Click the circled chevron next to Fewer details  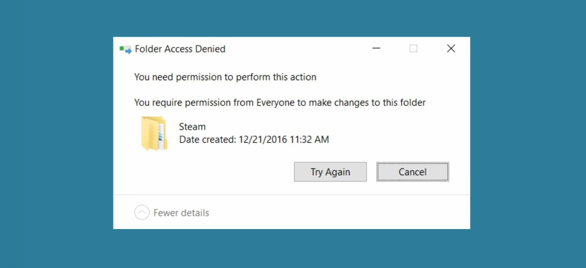[142, 212]
